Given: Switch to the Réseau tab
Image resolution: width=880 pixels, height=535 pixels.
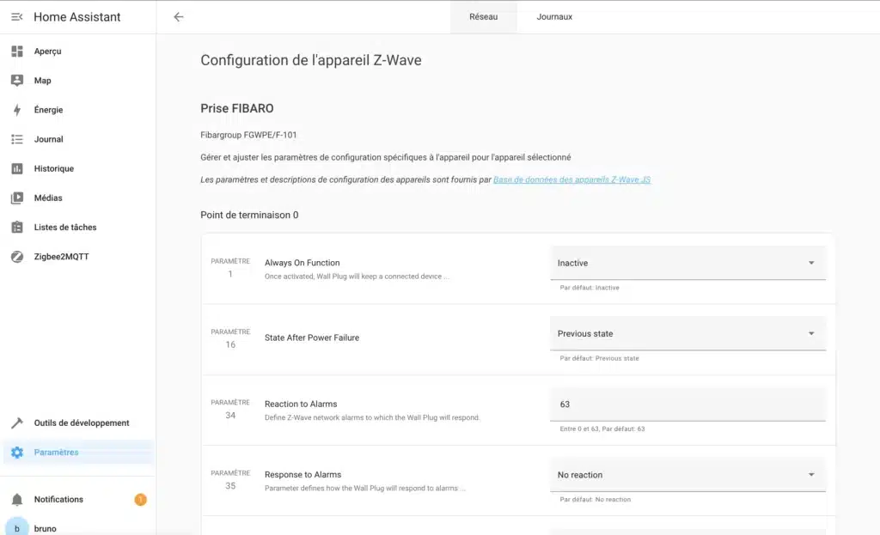Looking at the screenshot, I should coord(483,17).
